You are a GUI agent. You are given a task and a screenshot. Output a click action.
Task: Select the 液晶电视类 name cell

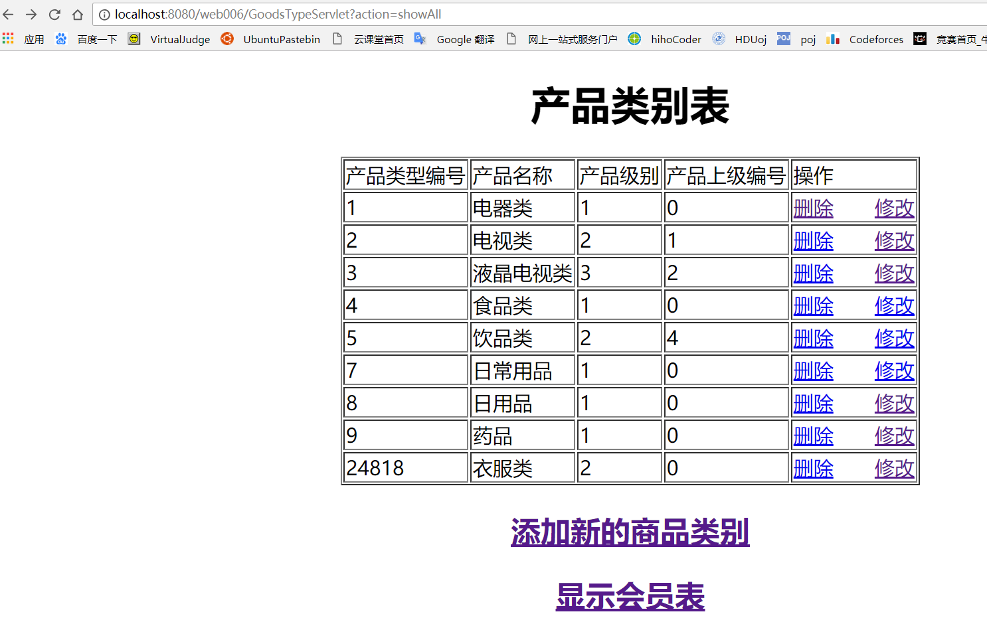523,273
